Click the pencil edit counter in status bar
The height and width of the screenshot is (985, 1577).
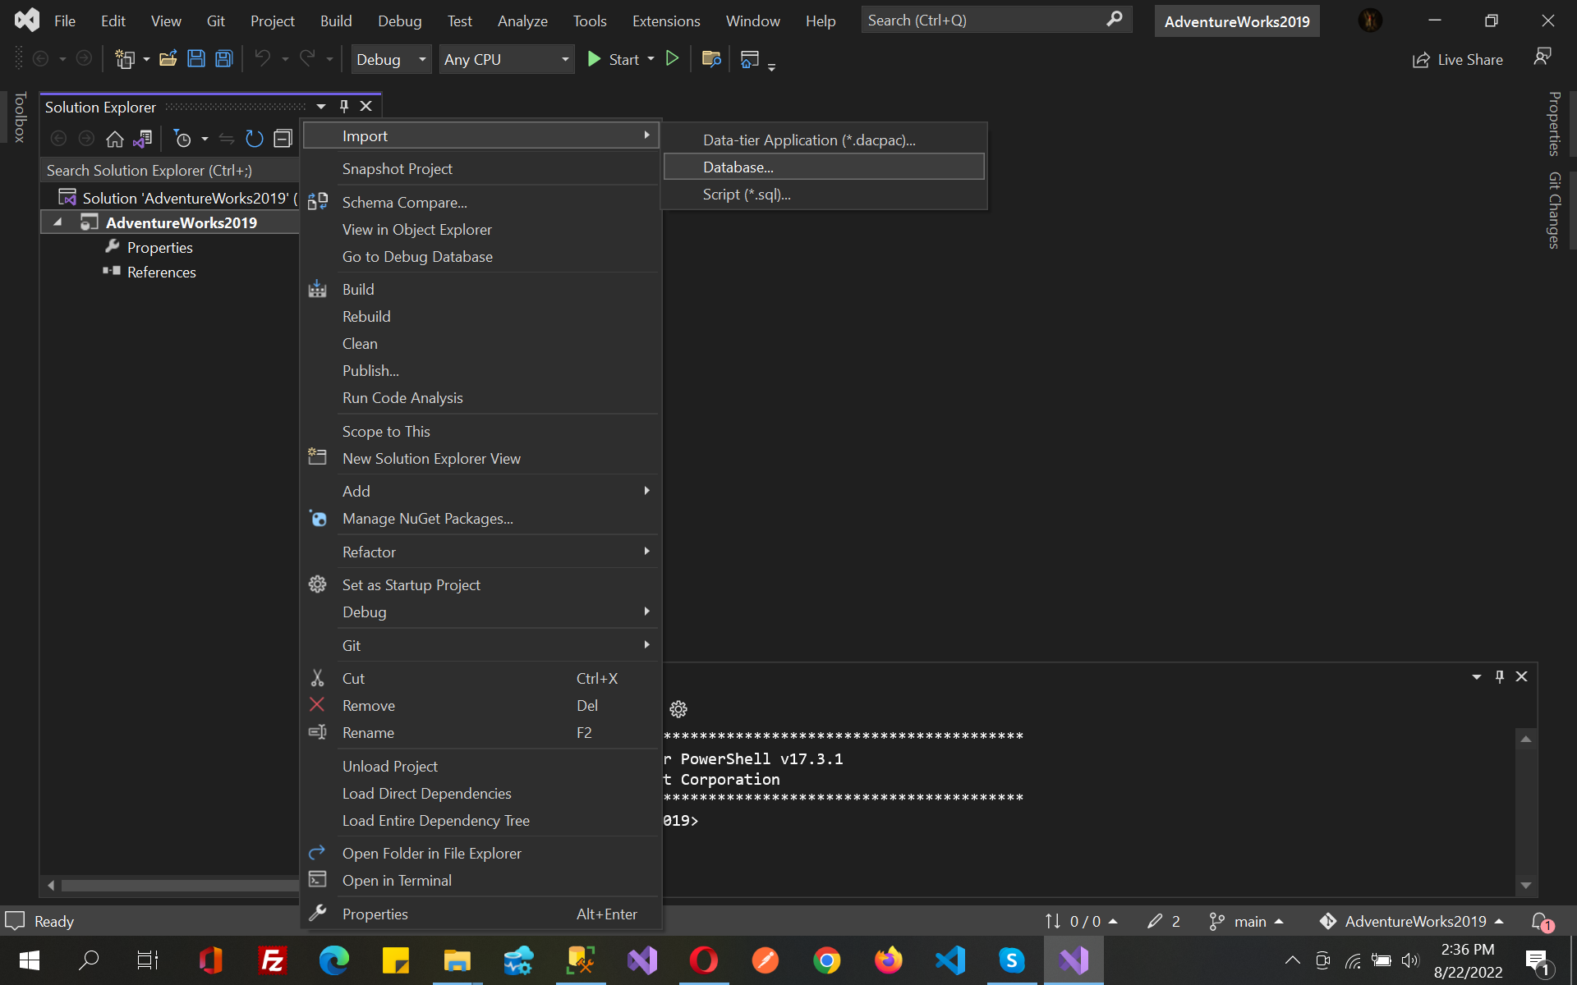tap(1163, 921)
